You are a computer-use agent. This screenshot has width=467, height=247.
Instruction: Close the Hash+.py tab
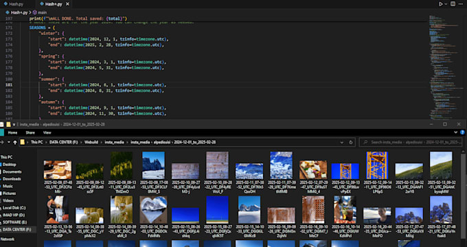point(67,4)
